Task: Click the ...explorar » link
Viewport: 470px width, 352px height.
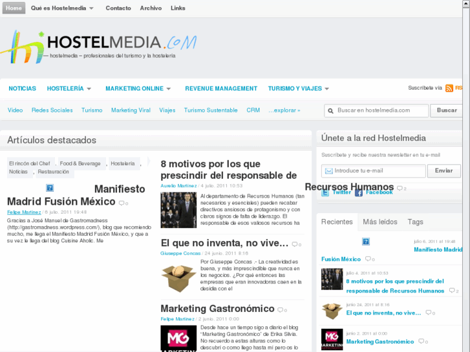Action: [284, 110]
